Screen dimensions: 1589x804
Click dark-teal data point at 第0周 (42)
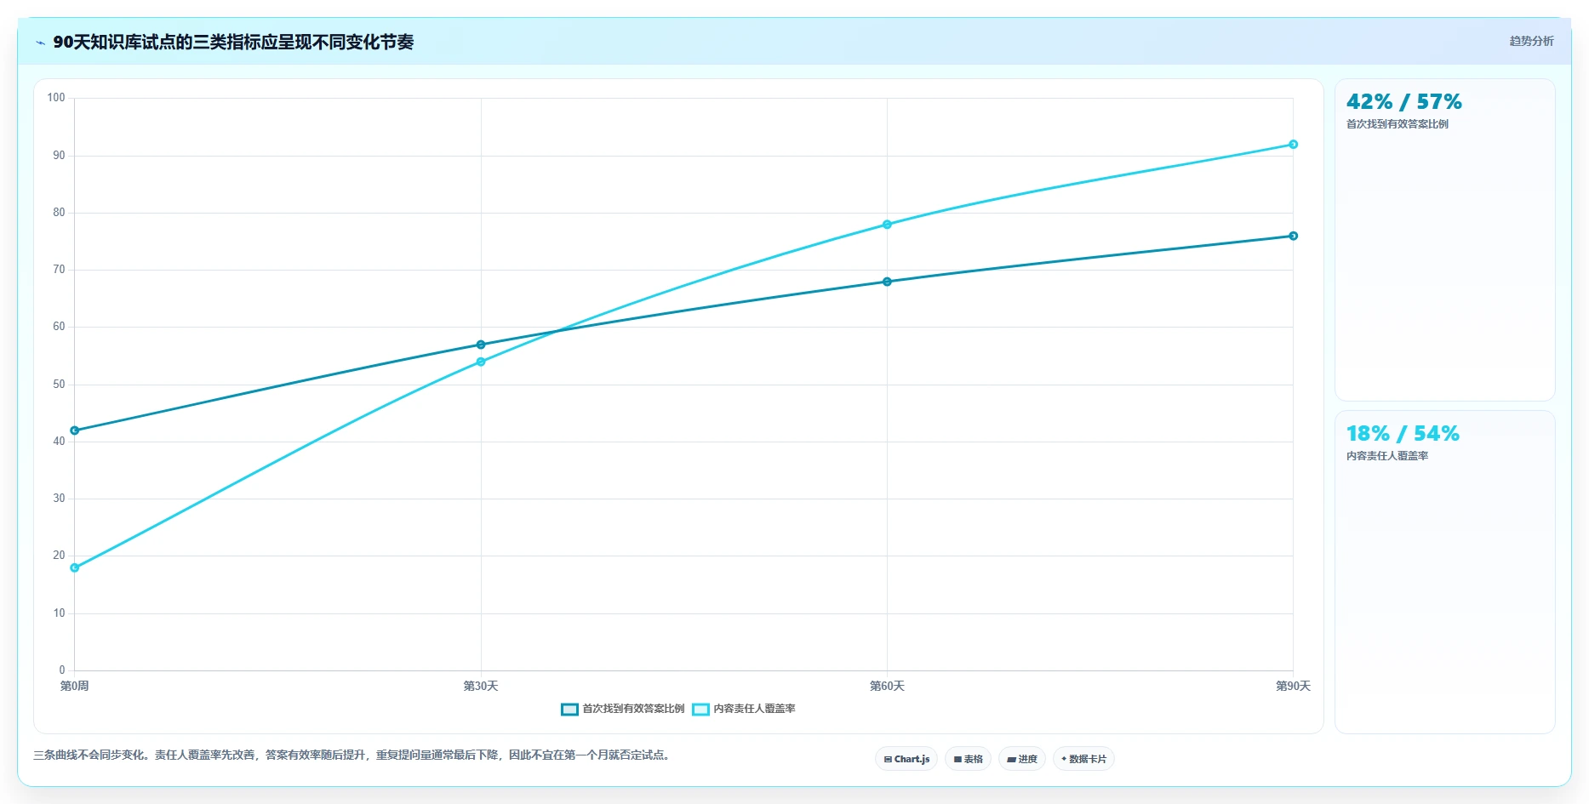pyautogui.click(x=75, y=431)
